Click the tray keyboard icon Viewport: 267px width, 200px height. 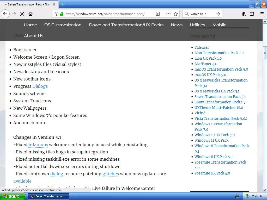click(237, 196)
